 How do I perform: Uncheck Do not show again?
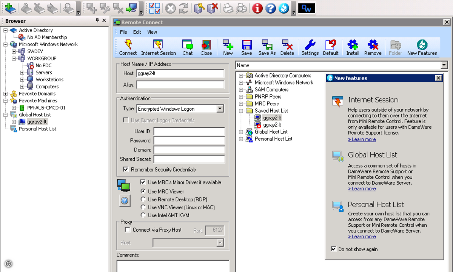coord(333,249)
